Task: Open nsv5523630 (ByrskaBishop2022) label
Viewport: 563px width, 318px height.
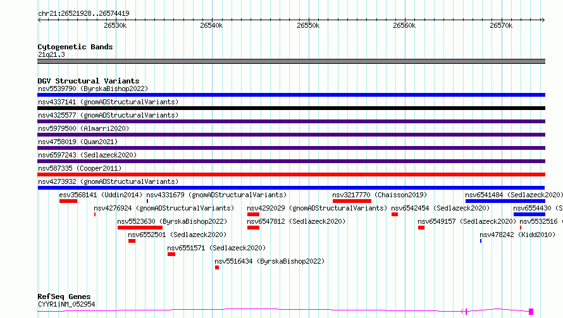Action: point(172,221)
